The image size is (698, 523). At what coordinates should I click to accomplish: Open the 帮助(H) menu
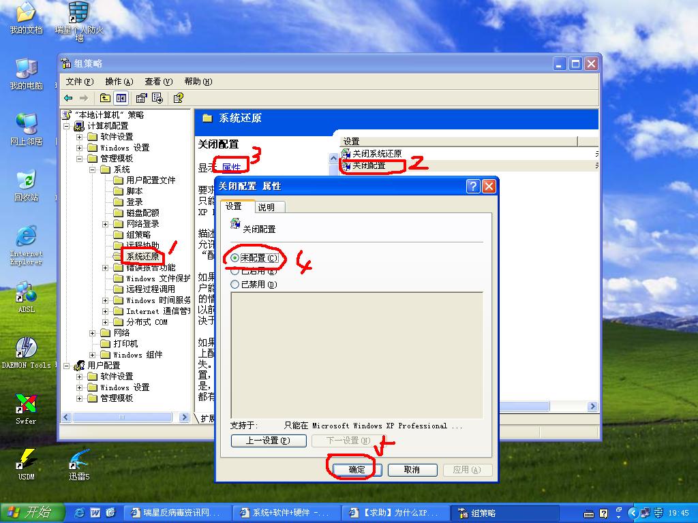[198, 82]
